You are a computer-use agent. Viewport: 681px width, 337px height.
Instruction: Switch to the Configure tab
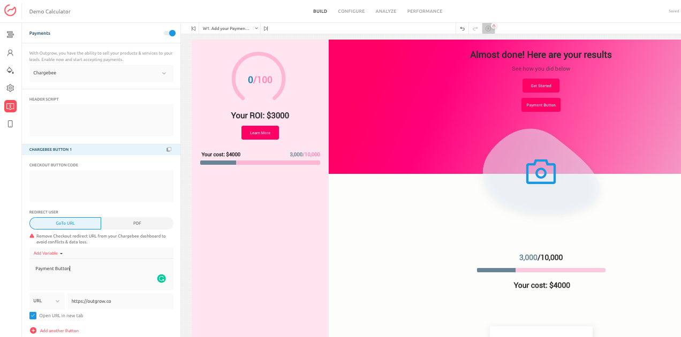[351, 11]
